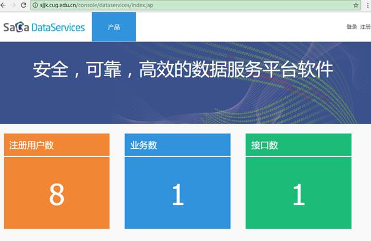
Task: Click the browser forward arrow
Action: pos(13,5)
